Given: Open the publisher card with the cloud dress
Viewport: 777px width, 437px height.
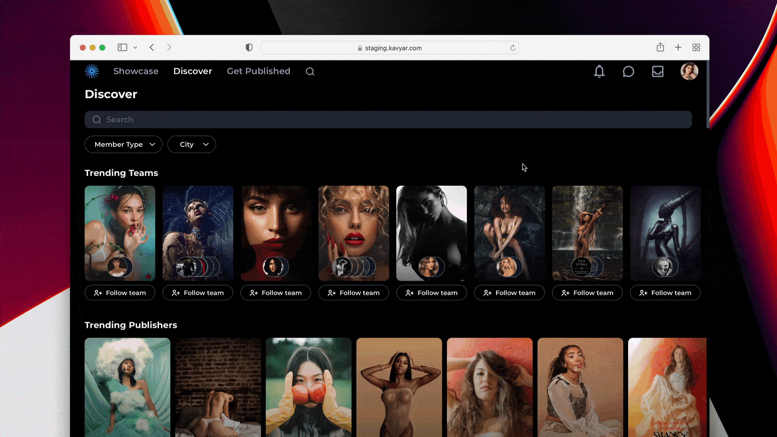Looking at the screenshot, I should click(x=127, y=387).
